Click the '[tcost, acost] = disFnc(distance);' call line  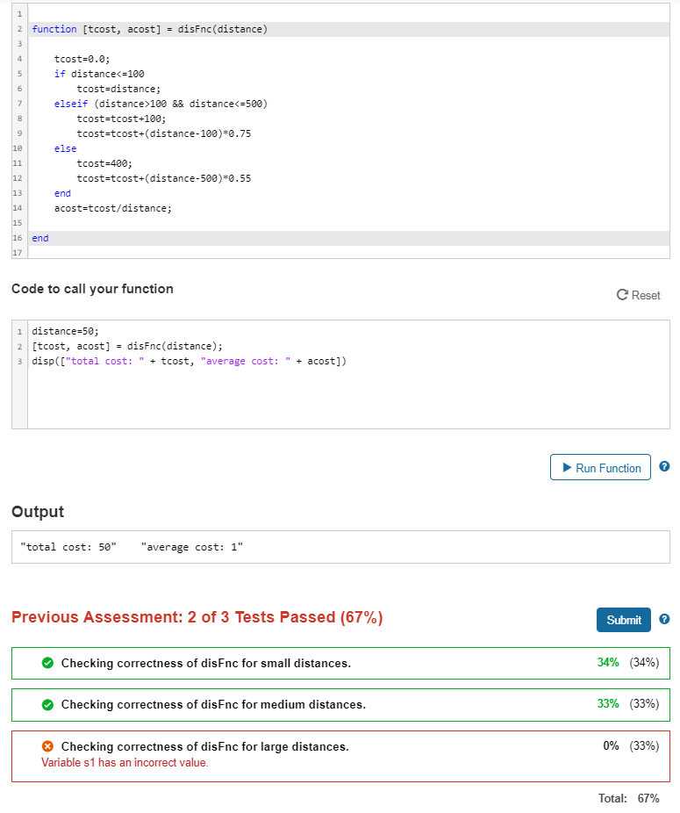tap(127, 346)
